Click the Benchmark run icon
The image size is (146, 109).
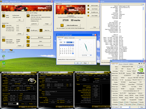tap(28, 38)
